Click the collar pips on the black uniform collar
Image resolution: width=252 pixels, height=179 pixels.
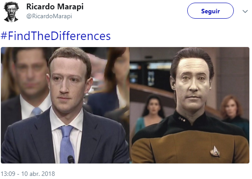181,119
